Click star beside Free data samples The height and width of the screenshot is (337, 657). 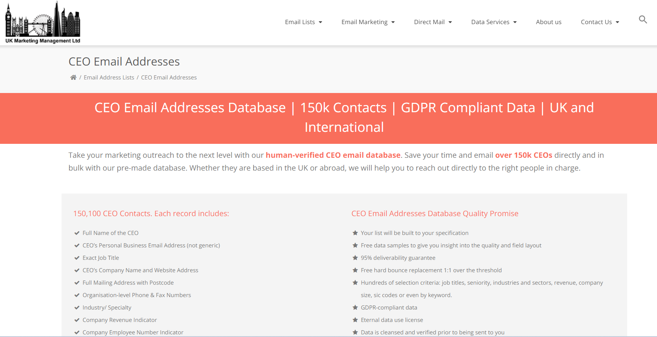click(x=355, y=246)
